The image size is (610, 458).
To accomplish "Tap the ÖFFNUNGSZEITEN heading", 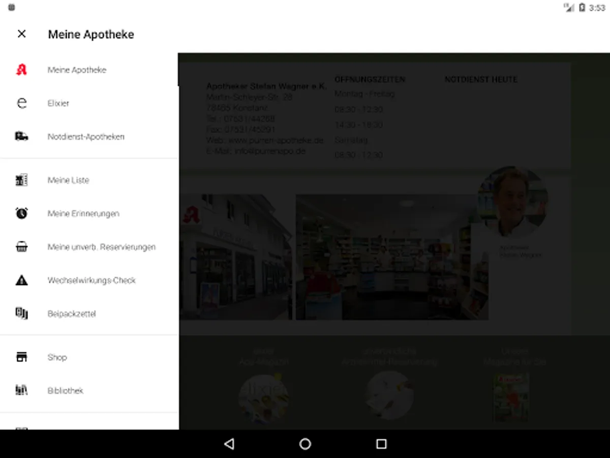I will (370, 79).
